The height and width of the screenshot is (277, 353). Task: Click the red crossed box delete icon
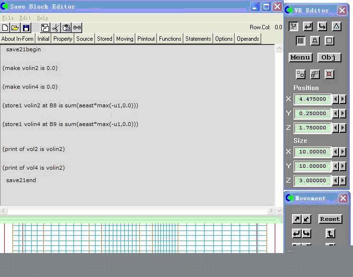point(329,74)
